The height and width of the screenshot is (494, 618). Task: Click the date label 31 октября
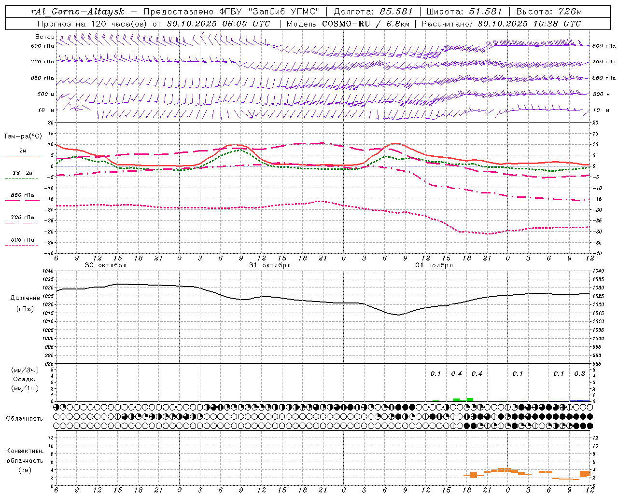point(270,265)
